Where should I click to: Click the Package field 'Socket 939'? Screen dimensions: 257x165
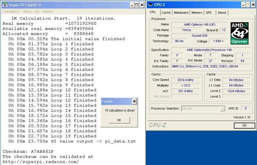point(199,35)
